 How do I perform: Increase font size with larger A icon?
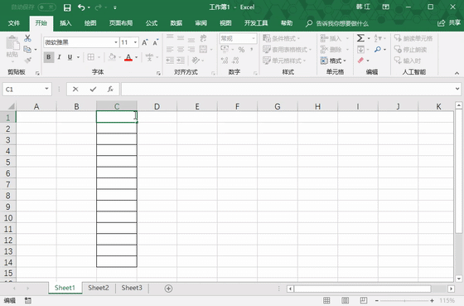click(x=145, y=42)
